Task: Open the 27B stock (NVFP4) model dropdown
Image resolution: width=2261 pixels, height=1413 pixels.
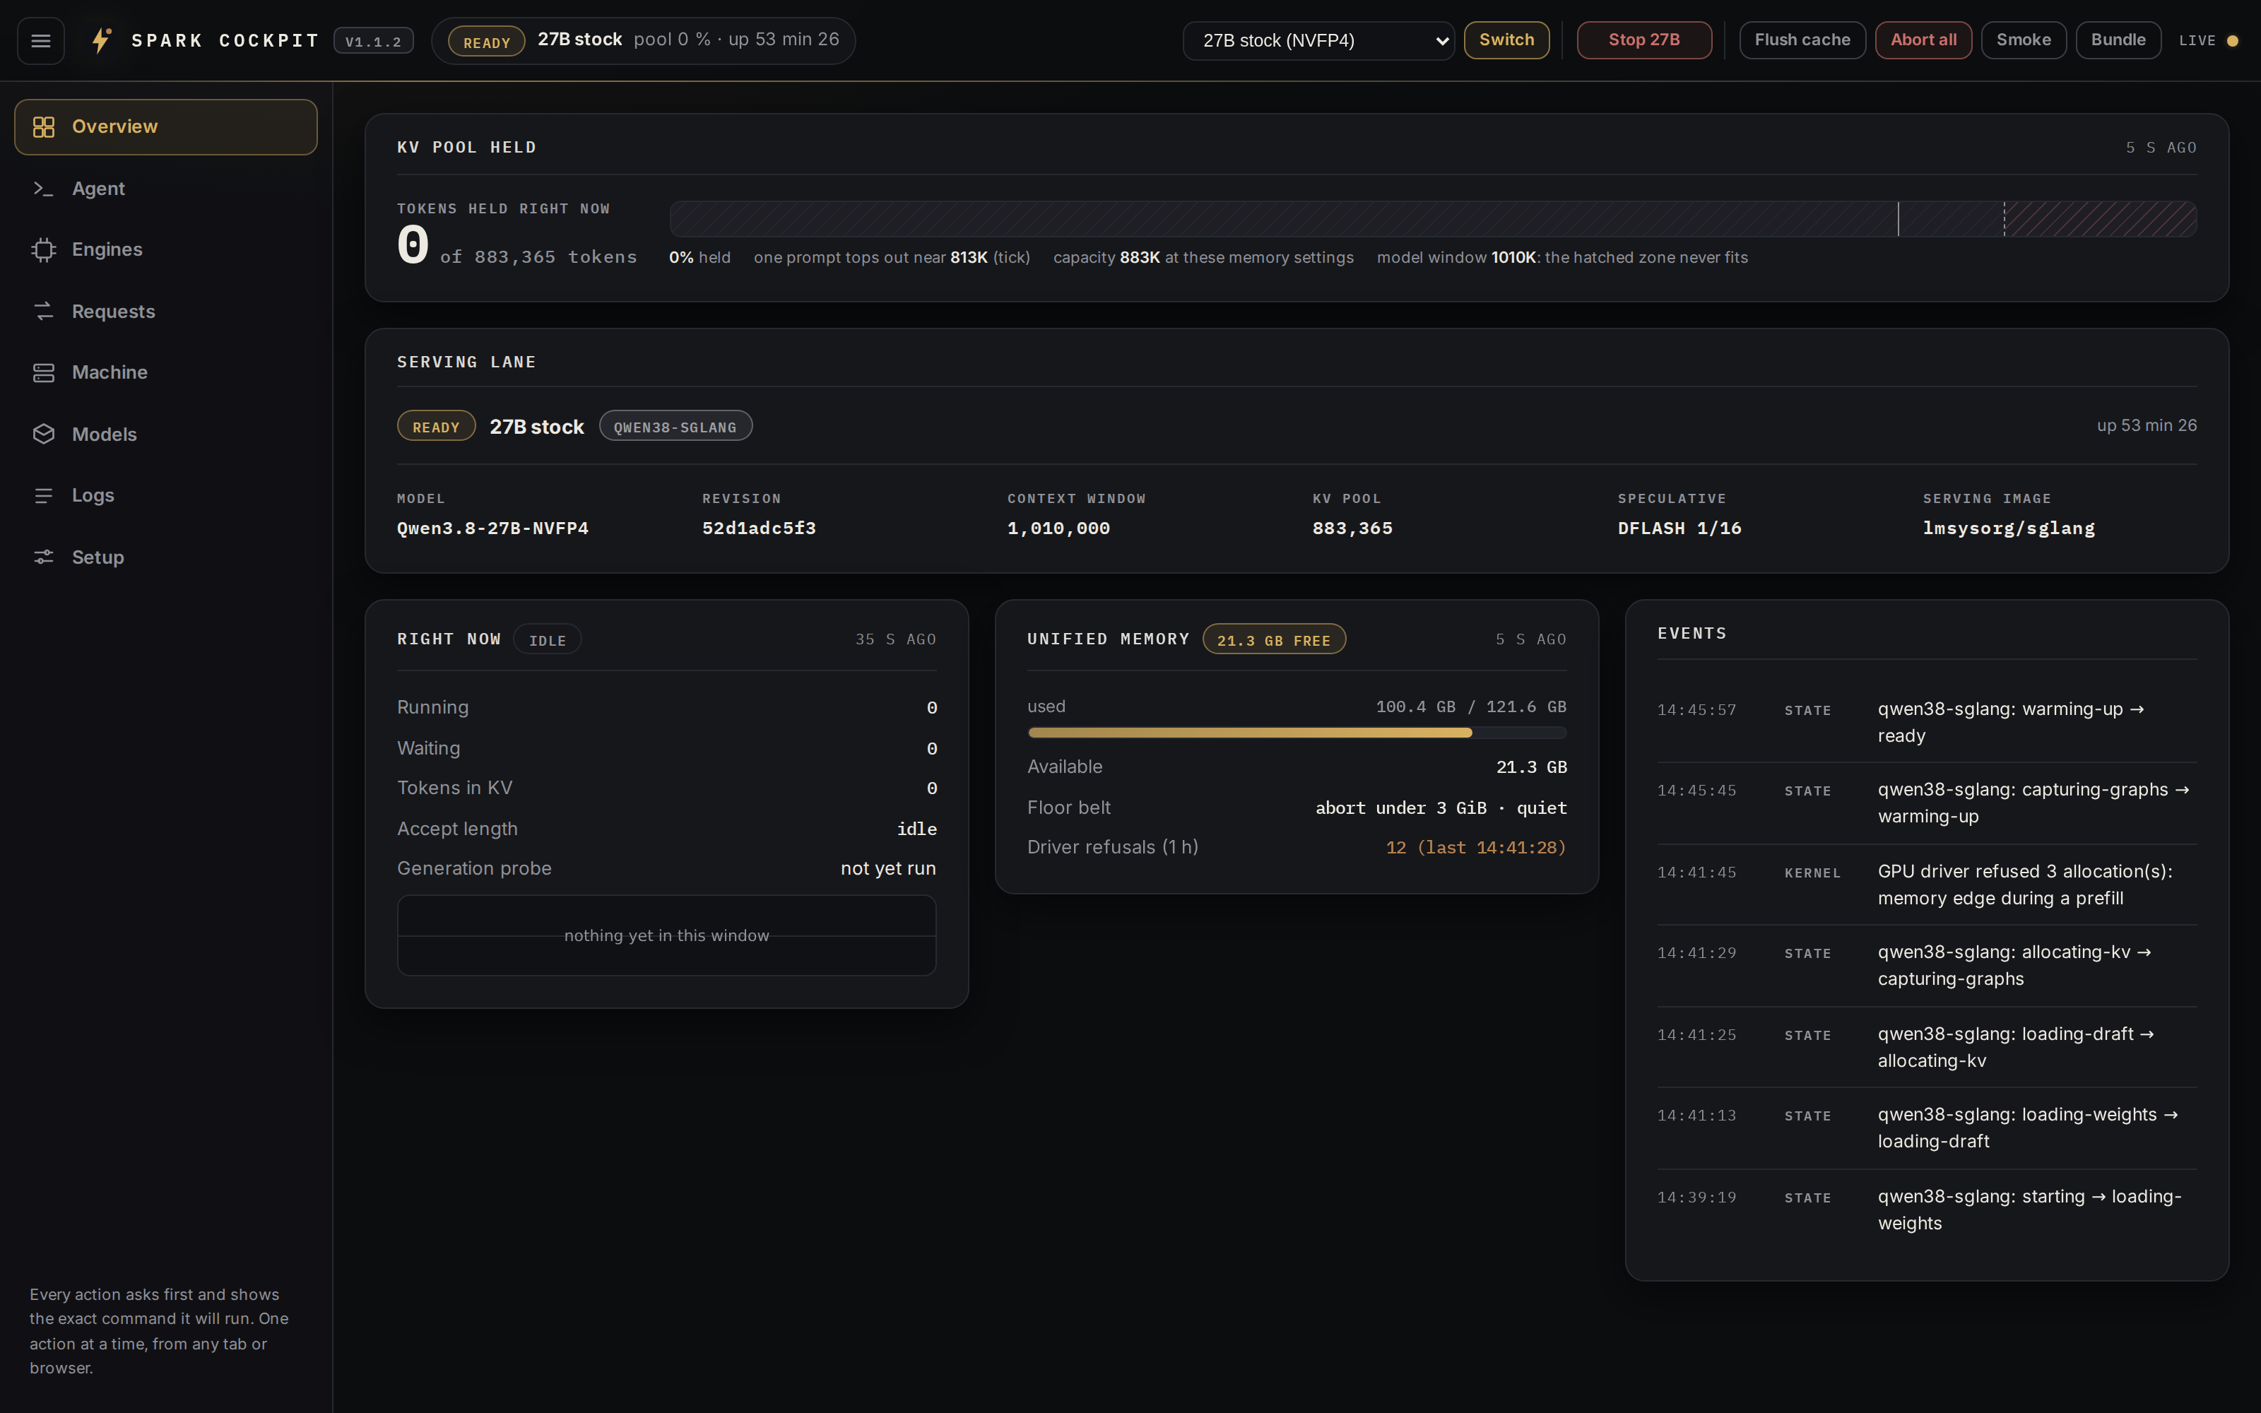Action: [1318, 40]
